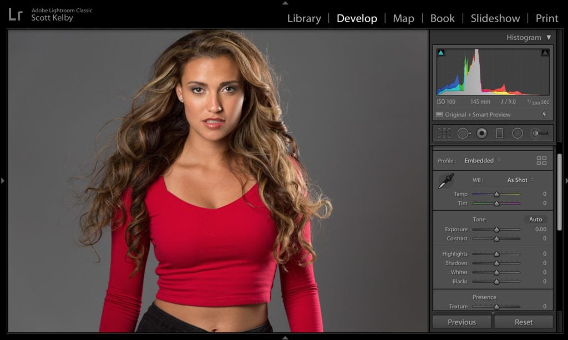The width and height of the screenshot is (568, 340).
Task: Toggle highlight clipping indicator in histogram
Action: click(545, 53)
